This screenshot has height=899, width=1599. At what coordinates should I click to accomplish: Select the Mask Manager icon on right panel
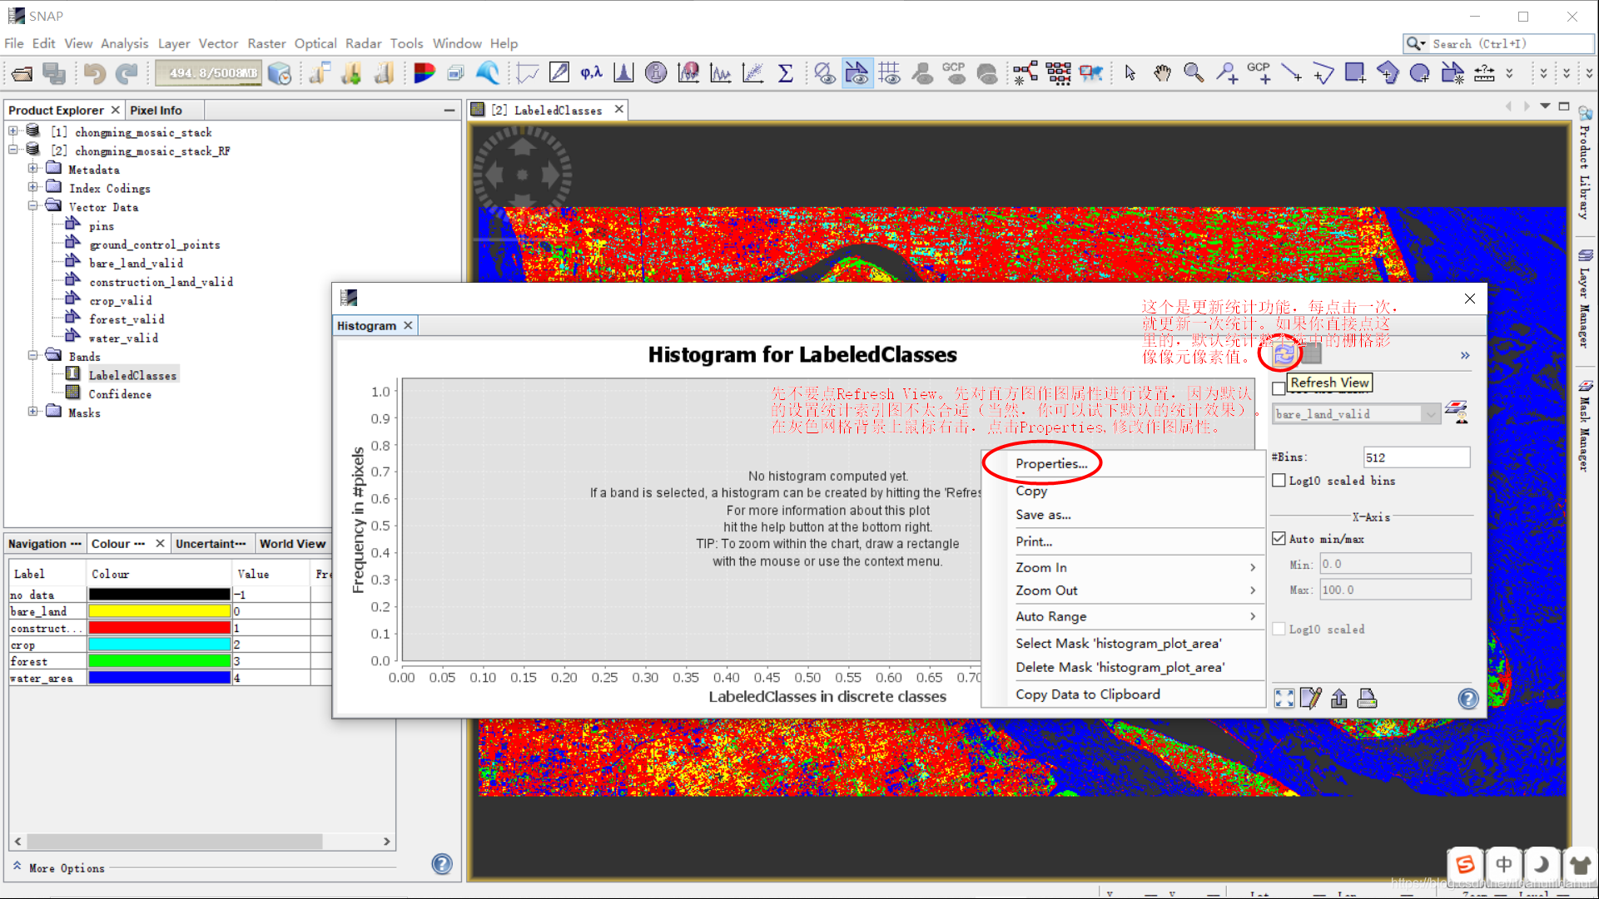tap(1585, 392)
